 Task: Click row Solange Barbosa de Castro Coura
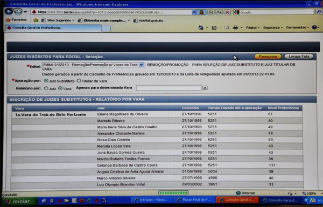pyautogui.click(x=157, y=165)
